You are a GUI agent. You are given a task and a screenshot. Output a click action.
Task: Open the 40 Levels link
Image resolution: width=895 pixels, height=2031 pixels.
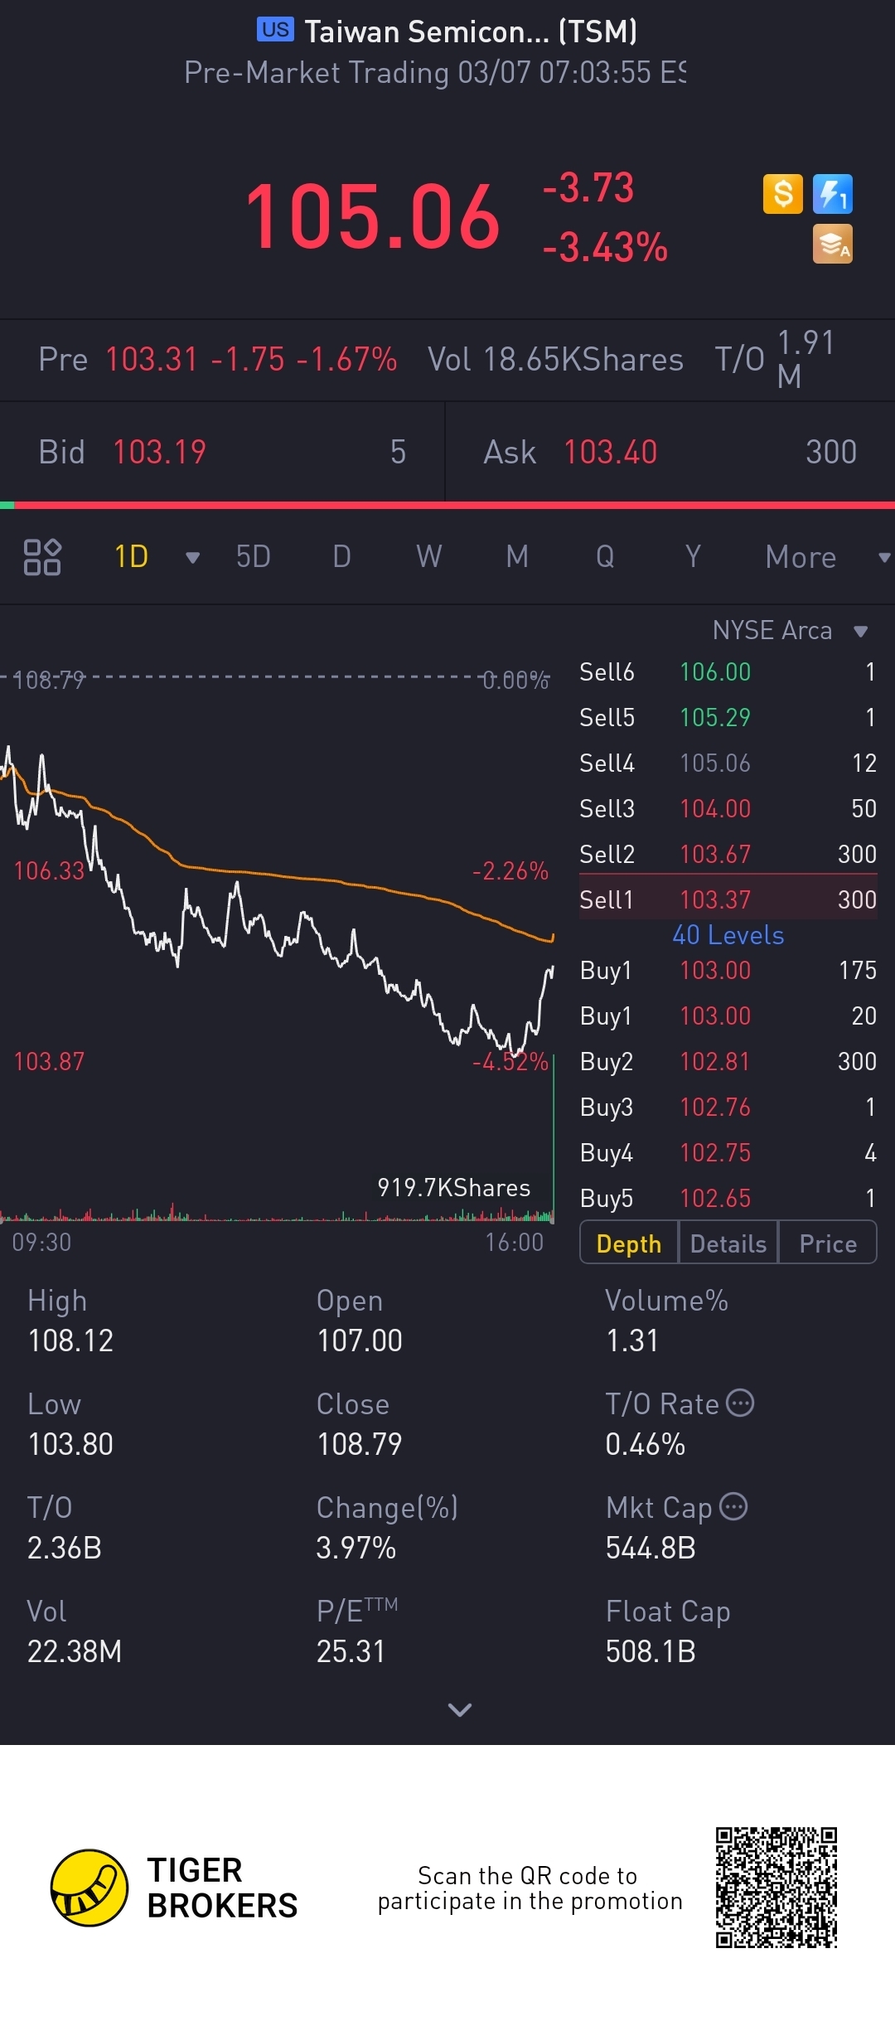[728, 935]
